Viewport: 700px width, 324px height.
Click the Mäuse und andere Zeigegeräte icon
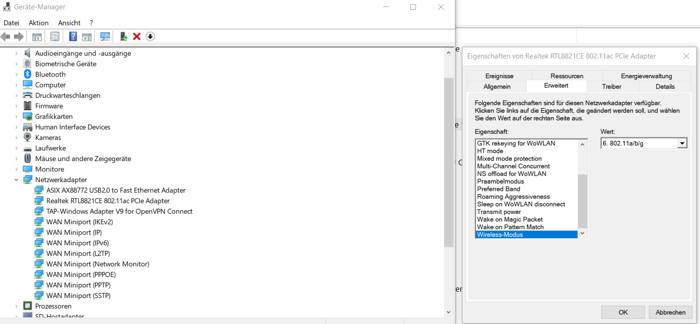tap(28, 159)
